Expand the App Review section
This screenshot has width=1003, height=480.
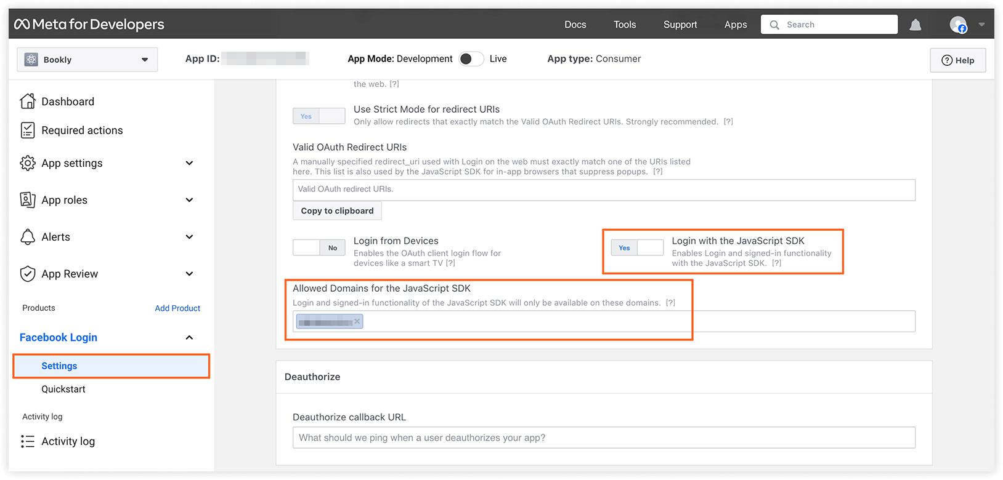tap(189, 274)
